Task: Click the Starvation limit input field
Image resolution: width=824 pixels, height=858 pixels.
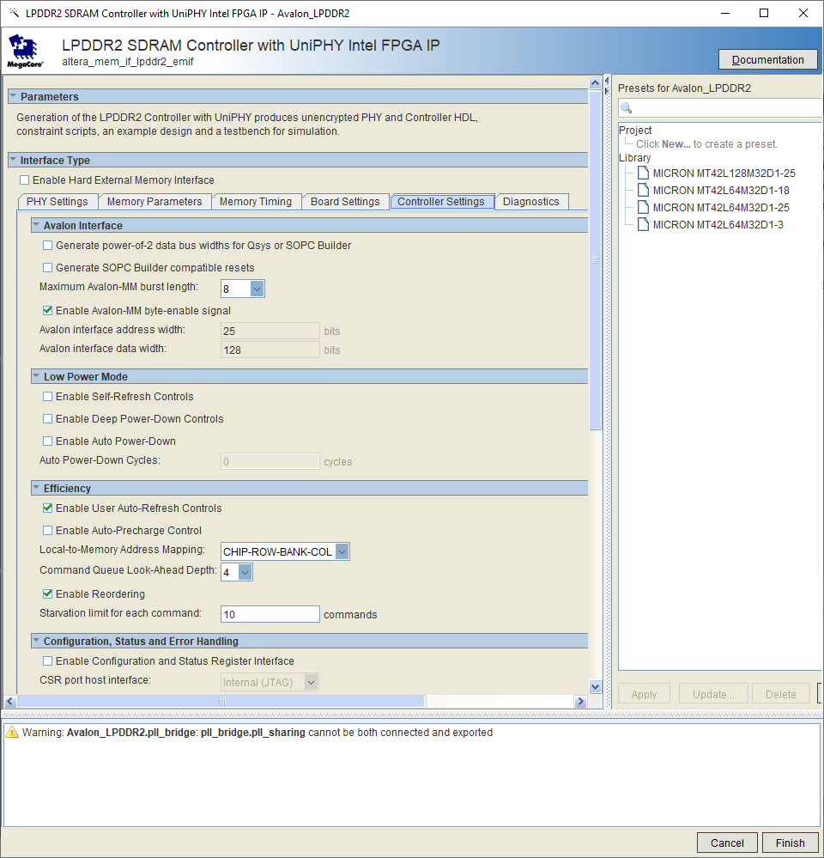Action: (x=270, y=614)
